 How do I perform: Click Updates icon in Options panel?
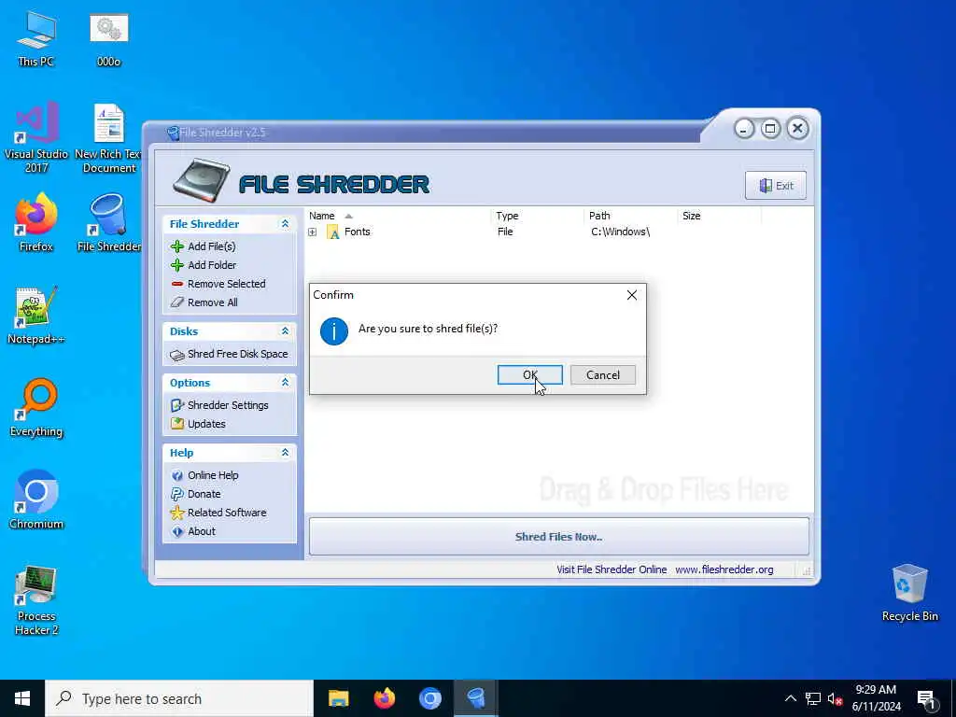(177, 424)
